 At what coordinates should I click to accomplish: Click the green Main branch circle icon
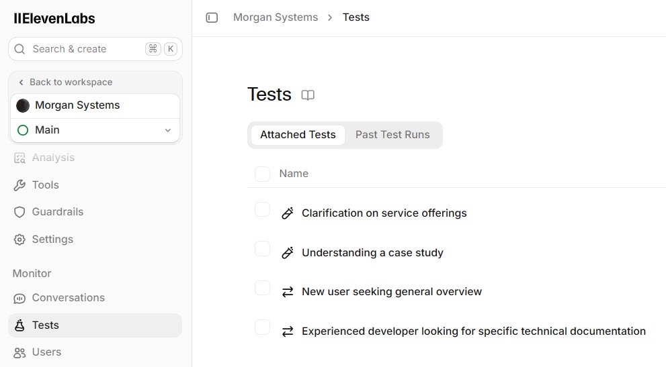tap(23, 130)
